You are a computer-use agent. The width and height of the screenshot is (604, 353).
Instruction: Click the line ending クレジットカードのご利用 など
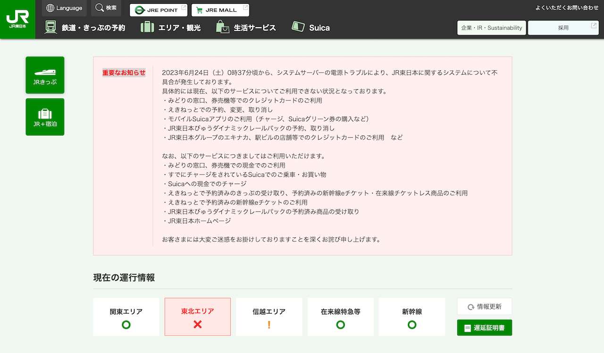[282, 137]
